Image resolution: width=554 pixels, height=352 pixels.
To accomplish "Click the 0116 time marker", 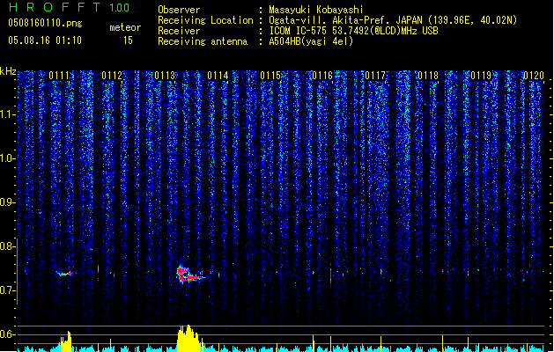I will point(322,76).
